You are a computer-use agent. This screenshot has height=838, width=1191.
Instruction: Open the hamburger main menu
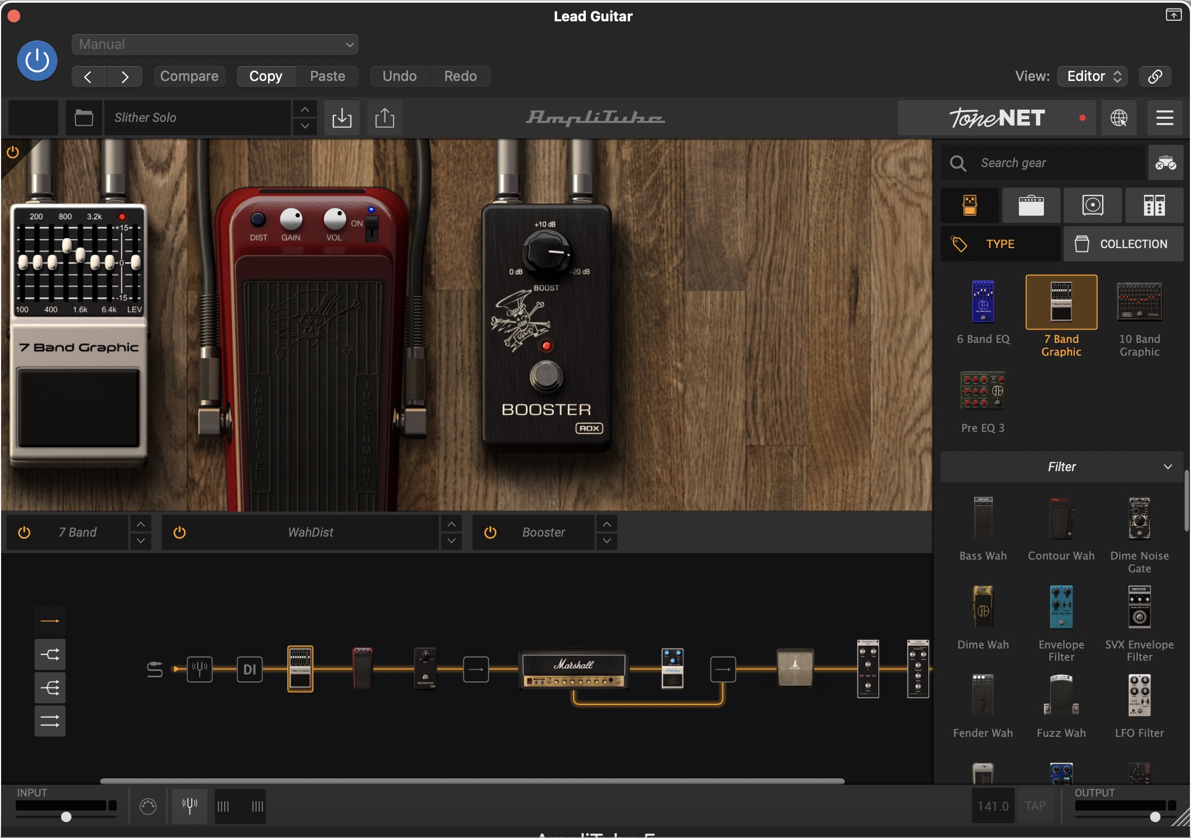(1165, 118)
